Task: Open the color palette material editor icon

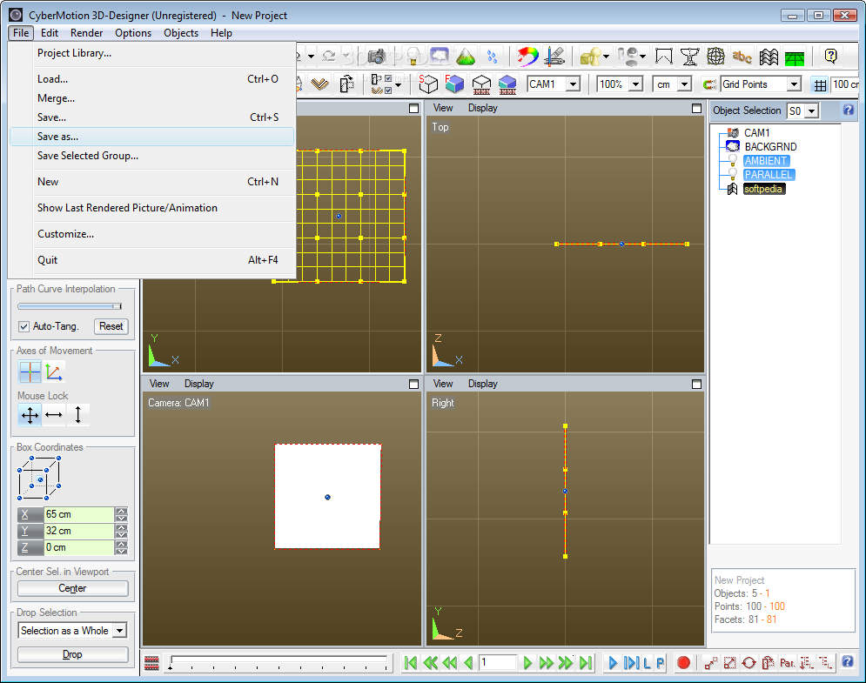Action: coord(527,57)
